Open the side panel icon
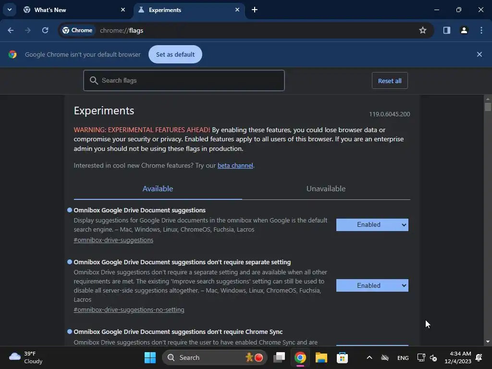Image resolution: width=492 pixels, height=369 pixels. (446, 30)
